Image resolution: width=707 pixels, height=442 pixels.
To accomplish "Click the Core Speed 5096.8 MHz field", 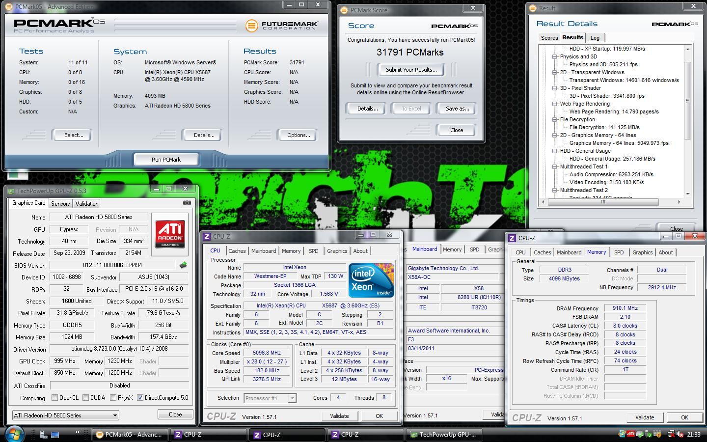I will 267,353.
